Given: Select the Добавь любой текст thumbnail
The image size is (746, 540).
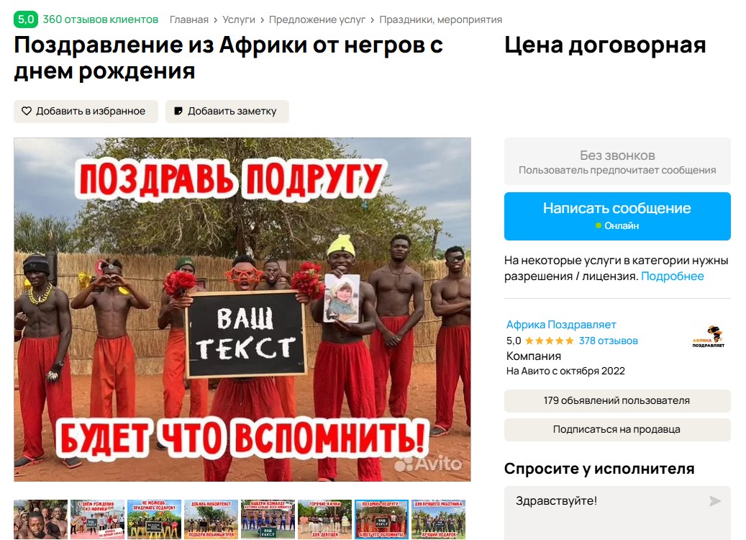Looking at the screenshot, I should click(211, 519).
